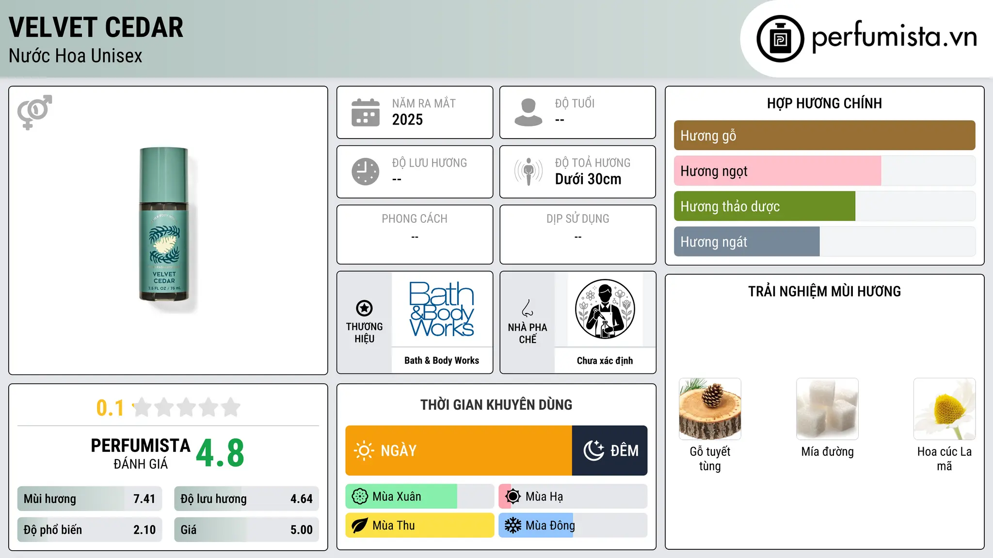Click the Chưa xác định perfumer label
The height and width of the screenshot is (558, 993).
coord(605,360)
